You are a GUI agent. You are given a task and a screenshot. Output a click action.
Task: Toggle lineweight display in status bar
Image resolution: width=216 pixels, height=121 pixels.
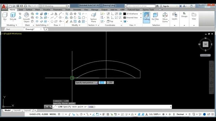point(104,114)
